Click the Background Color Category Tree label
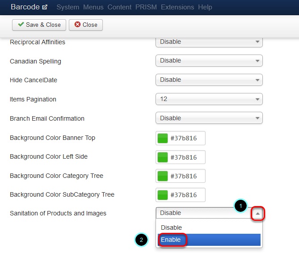This screenshot has height=257, width=299. (56, 176)
